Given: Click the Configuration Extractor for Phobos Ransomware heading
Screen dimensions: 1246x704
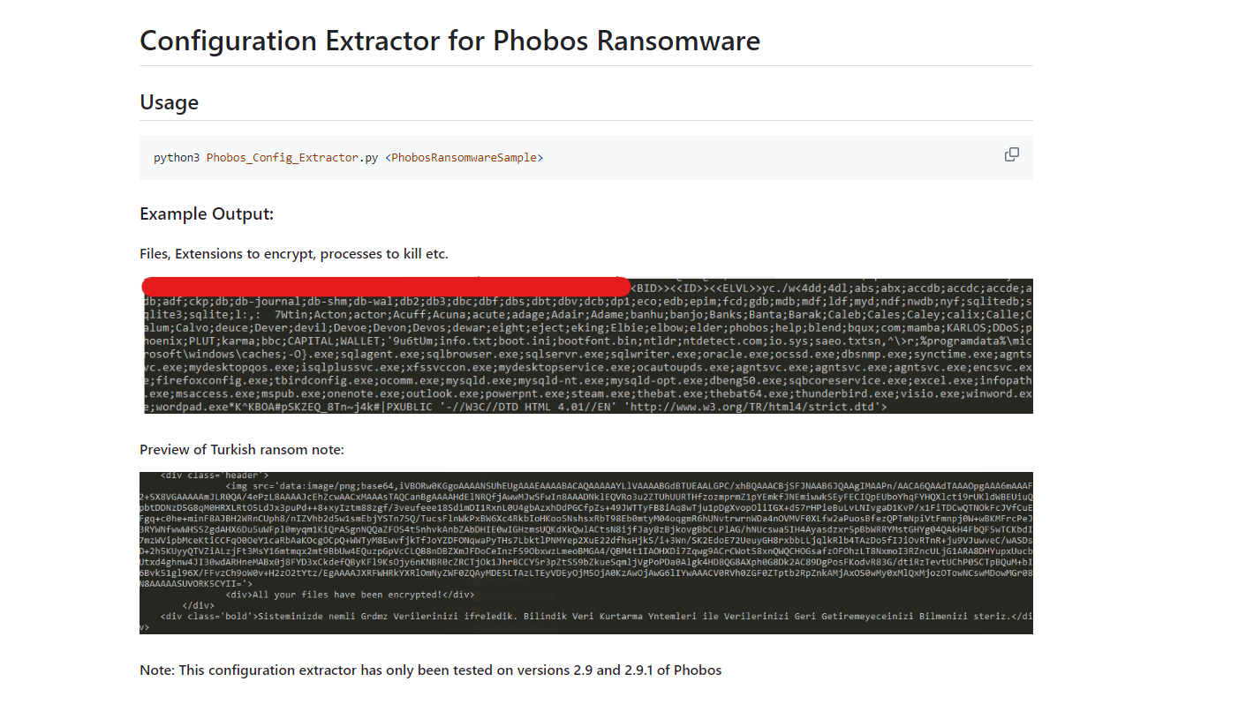Looking at the screenshot, I should (x=449, y=41).
